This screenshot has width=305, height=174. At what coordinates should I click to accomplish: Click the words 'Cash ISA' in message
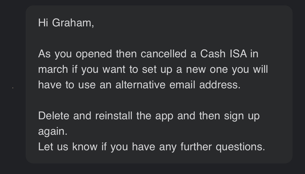(224, 54)
